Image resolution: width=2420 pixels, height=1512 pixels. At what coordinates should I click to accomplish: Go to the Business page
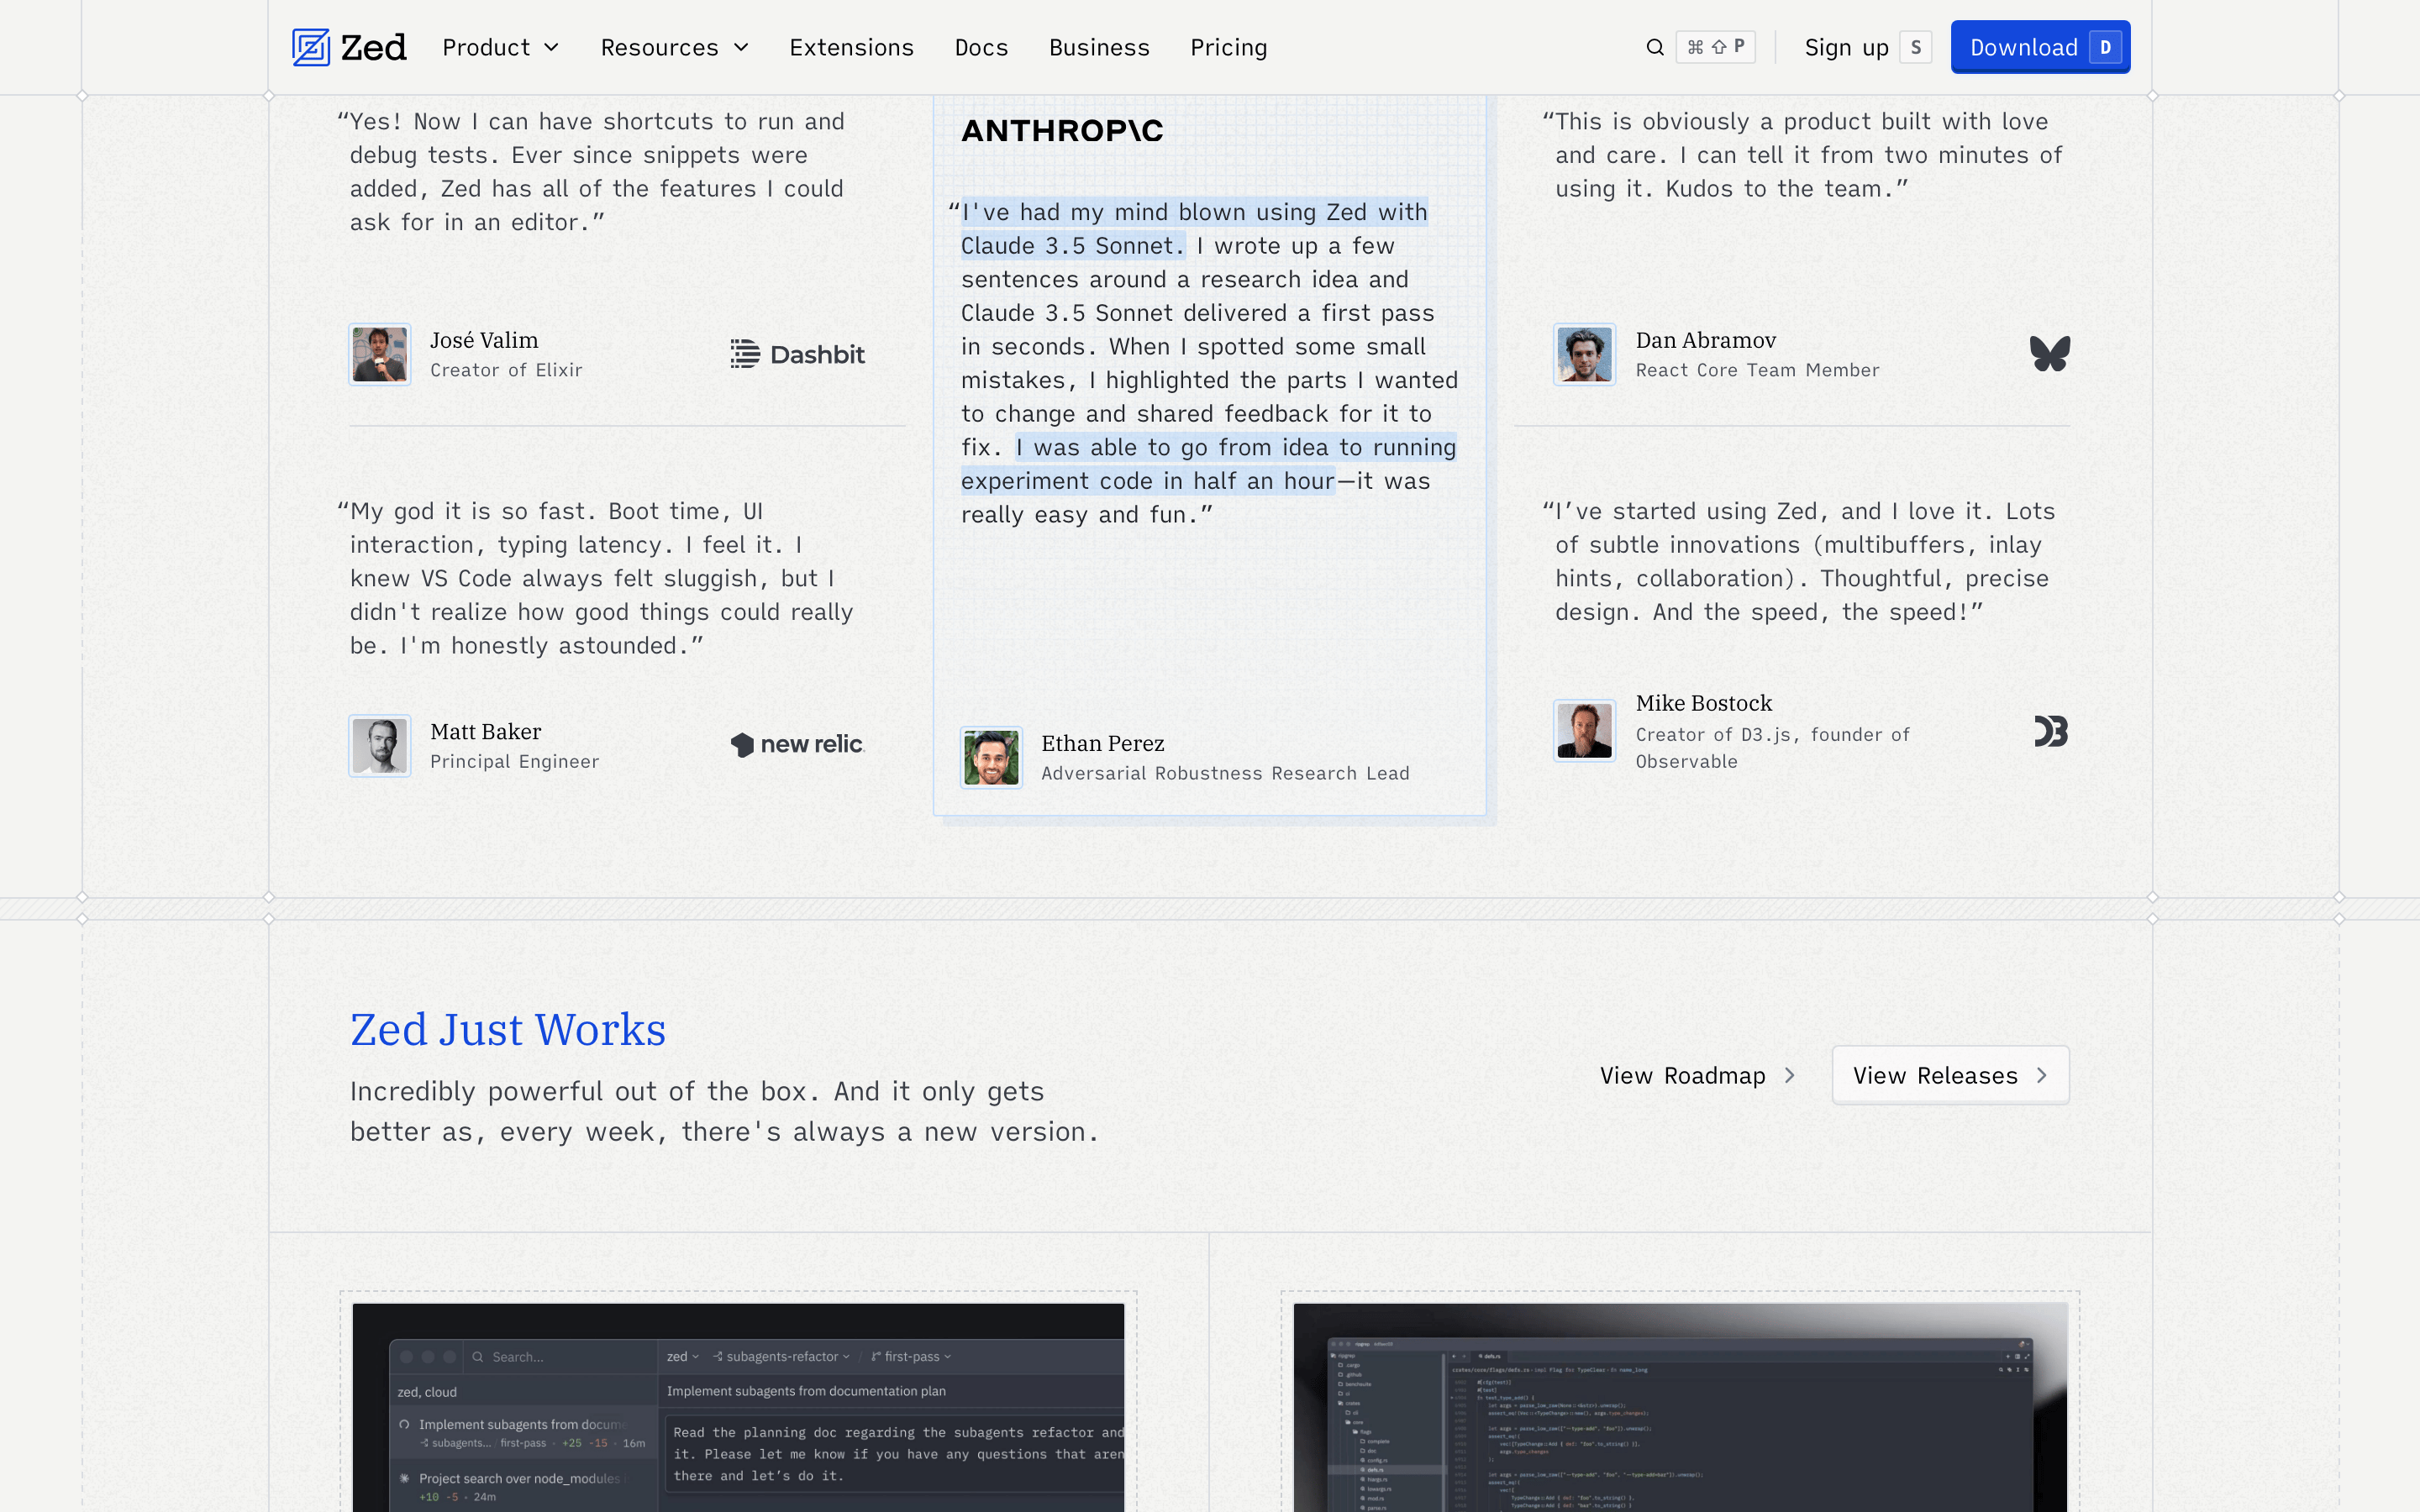click(1099, 47)
